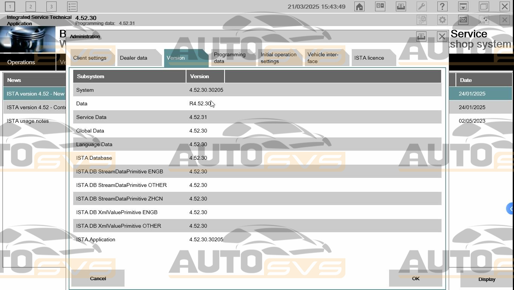Select the ISTA Database row
514x290 pixels.
(257, 158)
